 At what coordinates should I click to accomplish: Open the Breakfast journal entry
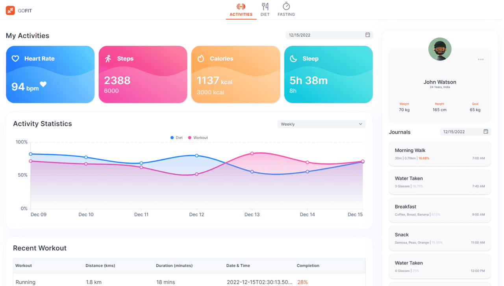pos(440,210)
